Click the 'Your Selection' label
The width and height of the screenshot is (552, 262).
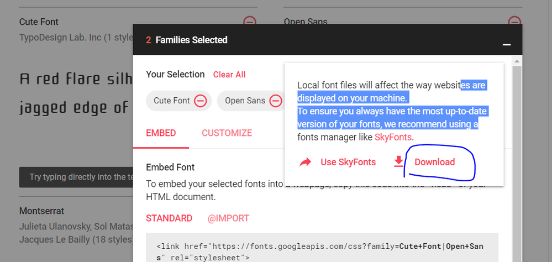click(175, 74)
